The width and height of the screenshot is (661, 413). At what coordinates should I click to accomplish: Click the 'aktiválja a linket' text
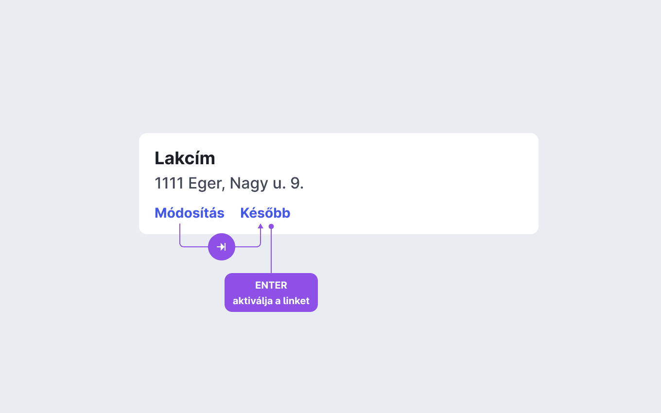(271, 301)
